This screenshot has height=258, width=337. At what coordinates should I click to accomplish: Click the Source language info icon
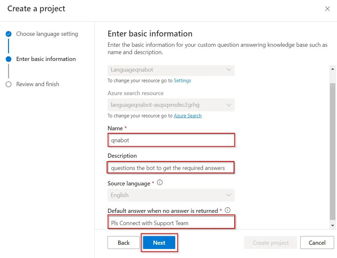[159, 183]
